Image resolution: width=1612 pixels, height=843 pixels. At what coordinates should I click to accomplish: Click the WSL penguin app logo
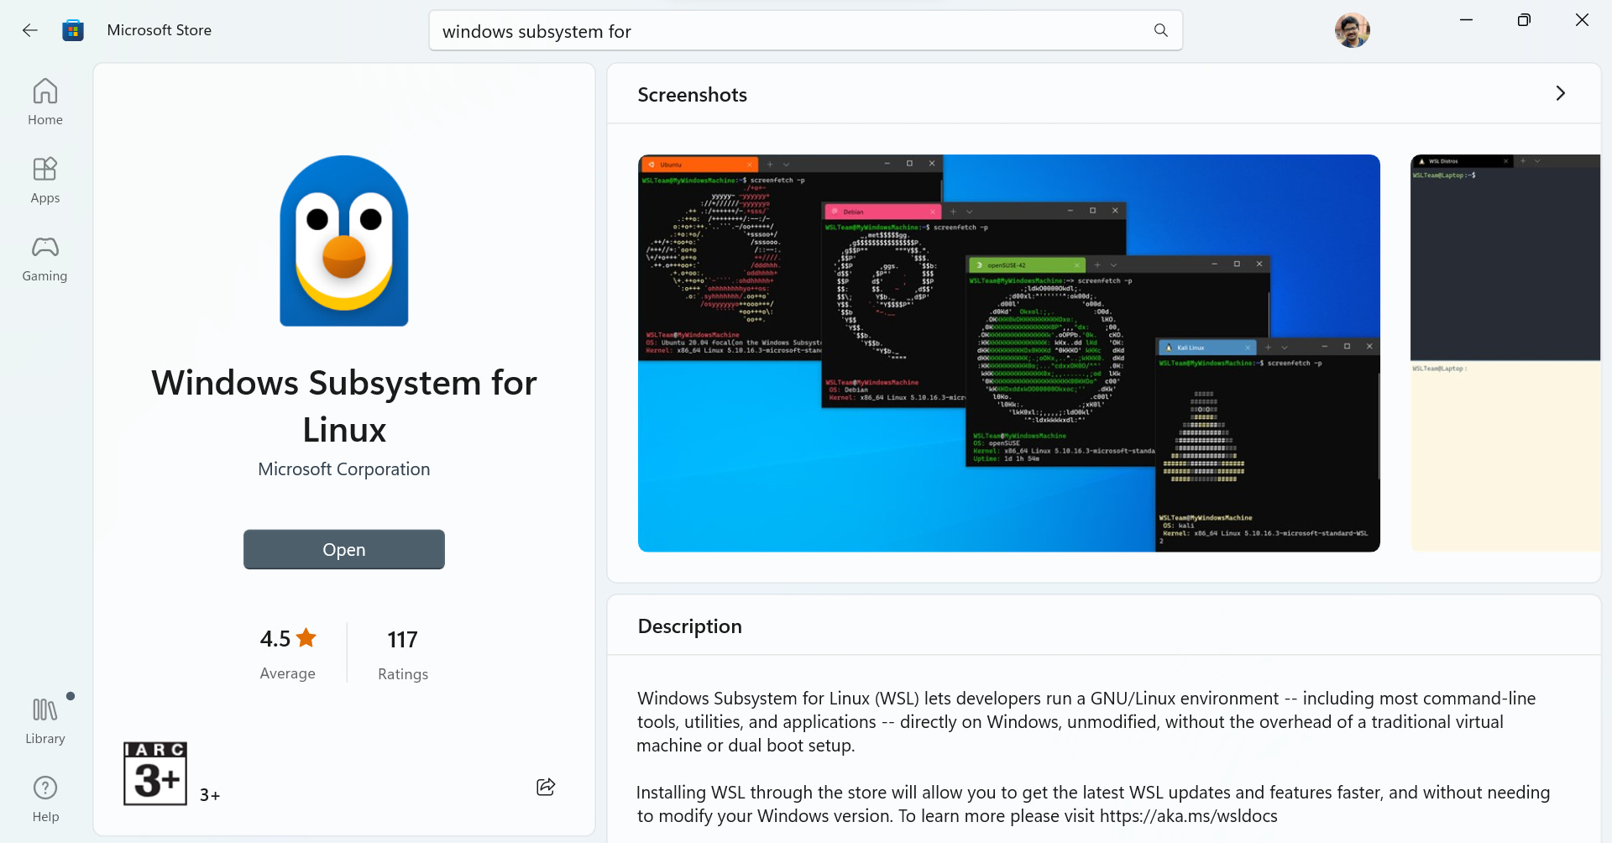[343, 241]
